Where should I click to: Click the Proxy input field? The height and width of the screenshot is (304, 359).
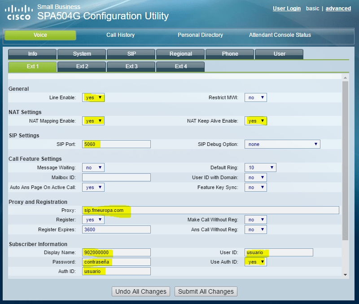click(x=210, y=210)
